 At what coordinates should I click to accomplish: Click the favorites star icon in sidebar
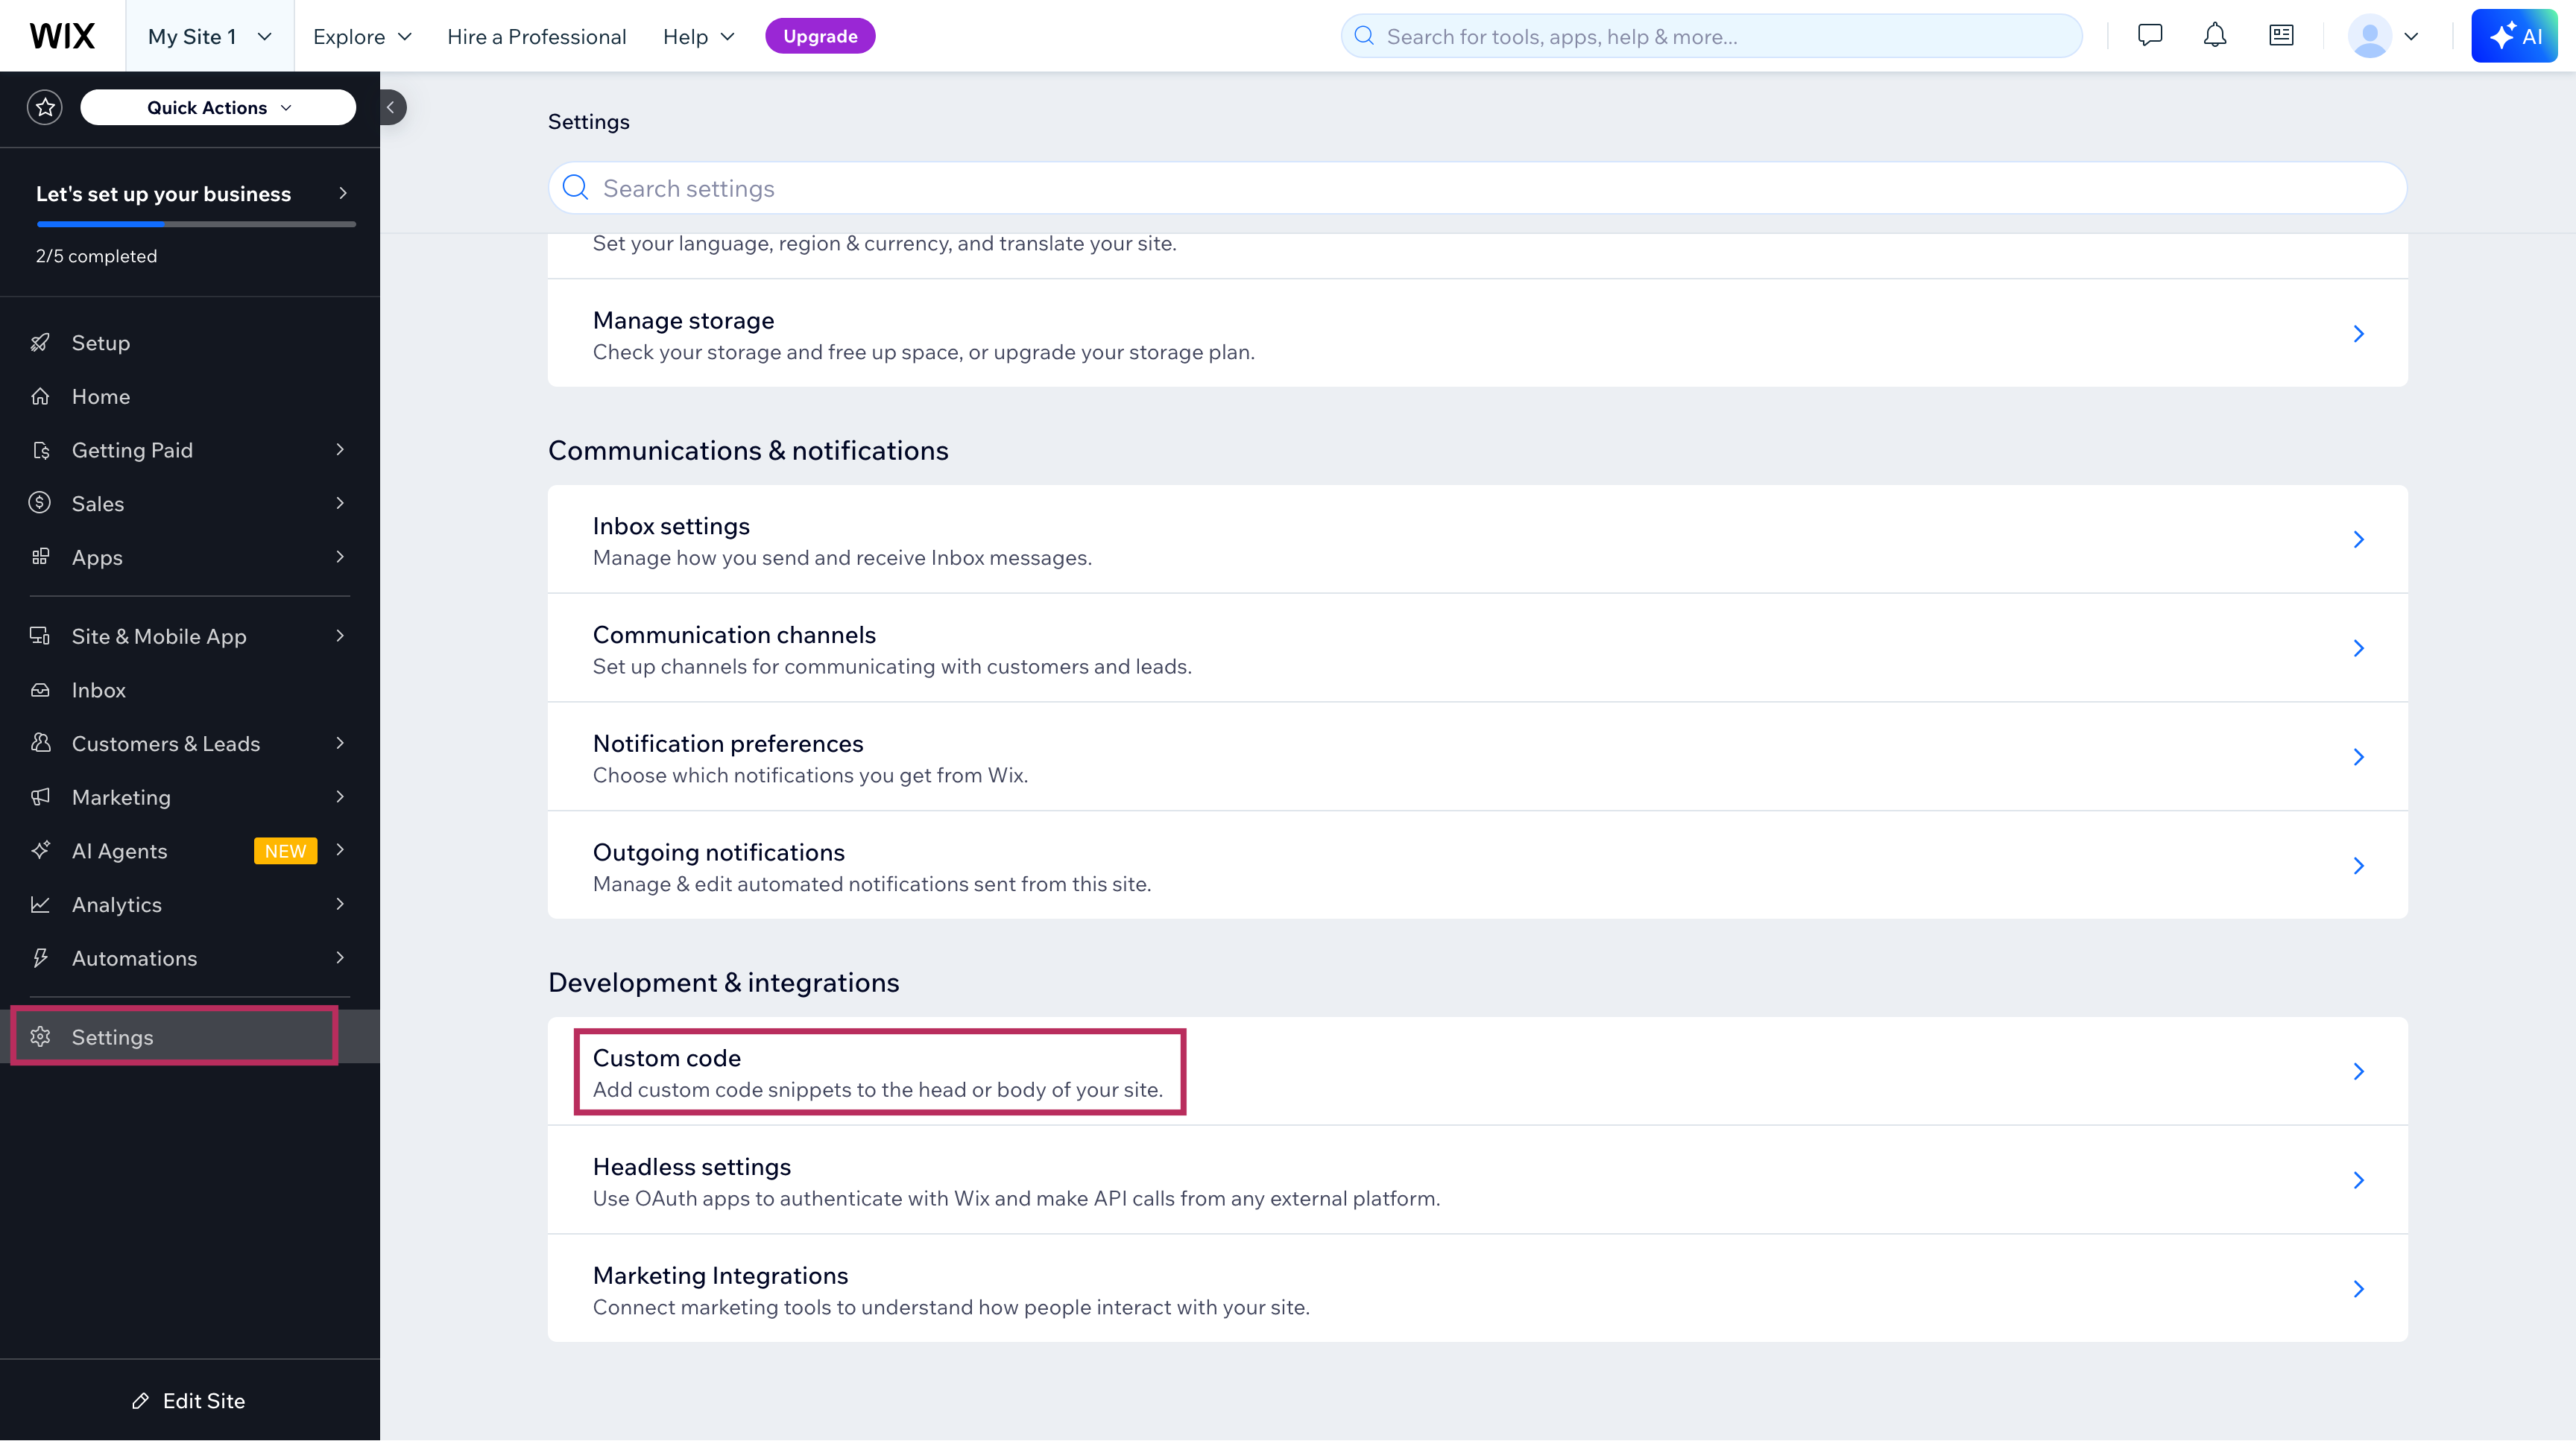click(45, 107)
